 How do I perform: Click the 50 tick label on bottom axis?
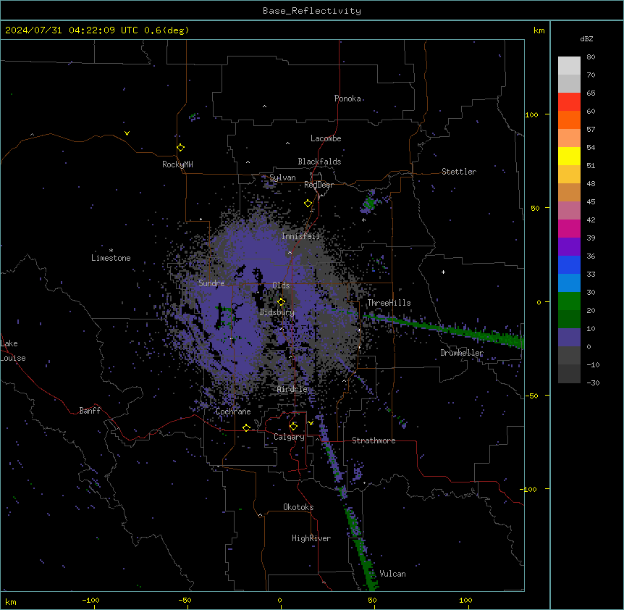point(372,601)
